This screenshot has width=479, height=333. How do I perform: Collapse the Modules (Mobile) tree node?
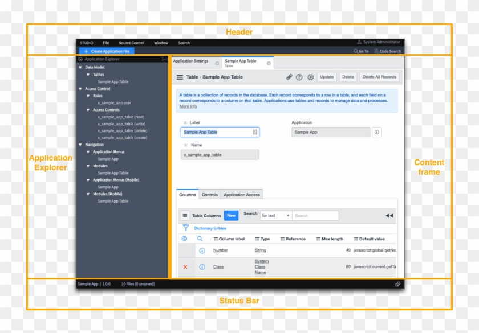point(88,194)
